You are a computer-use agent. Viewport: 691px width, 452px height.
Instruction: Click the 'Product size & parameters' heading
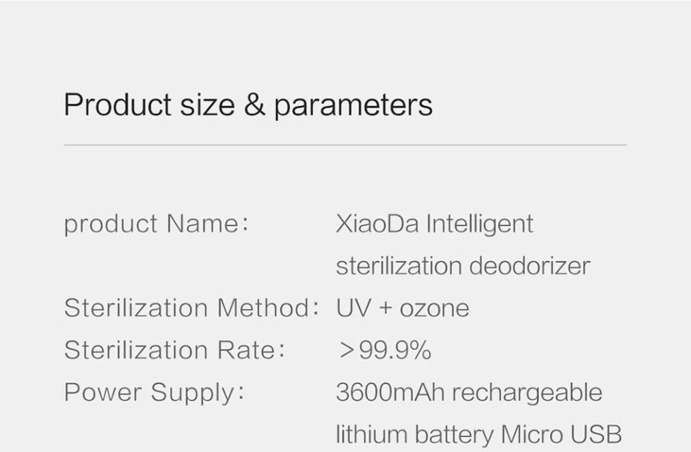click(248, 106)
